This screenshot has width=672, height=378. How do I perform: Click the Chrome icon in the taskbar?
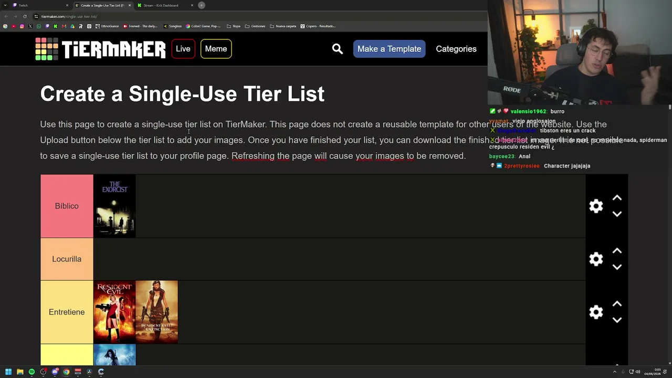[66, 372]
